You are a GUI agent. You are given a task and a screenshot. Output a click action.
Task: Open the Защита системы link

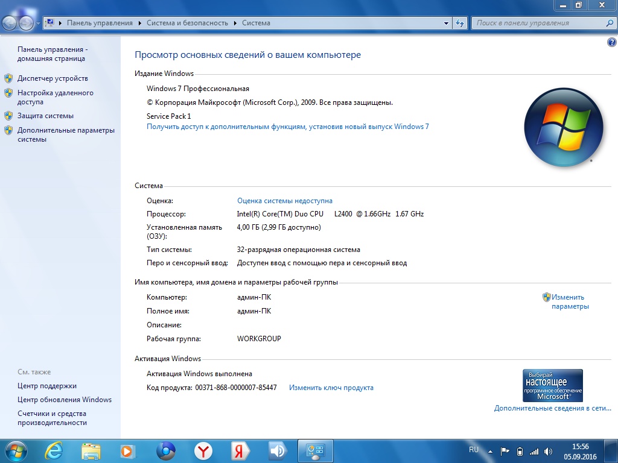click(45, 116)
